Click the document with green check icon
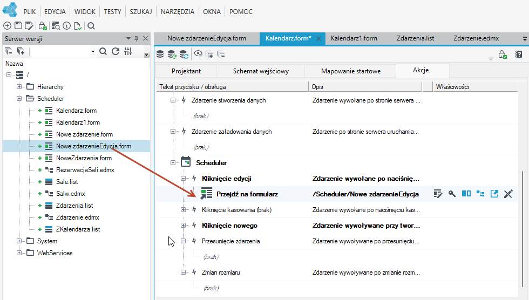 (x=78, y=25)
